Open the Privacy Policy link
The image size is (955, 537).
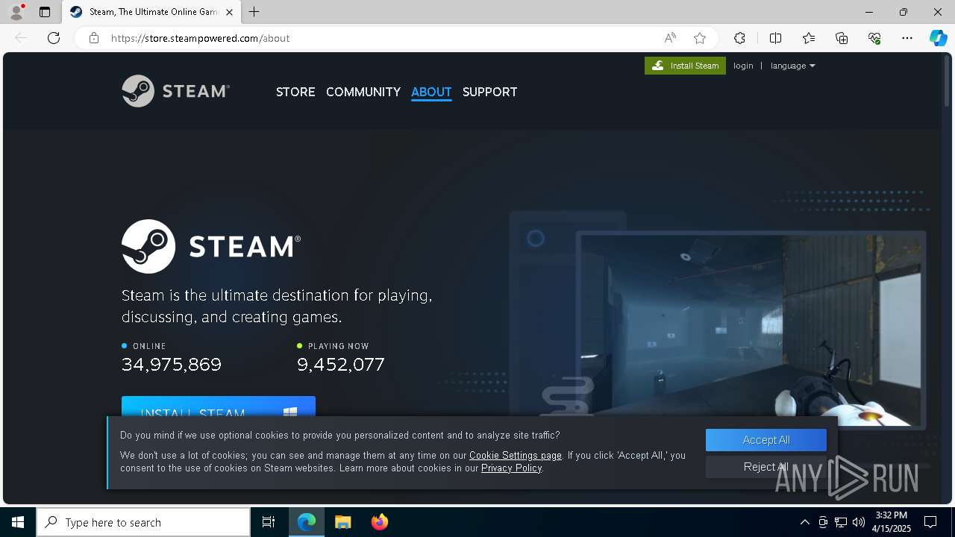tap(511, 468)
